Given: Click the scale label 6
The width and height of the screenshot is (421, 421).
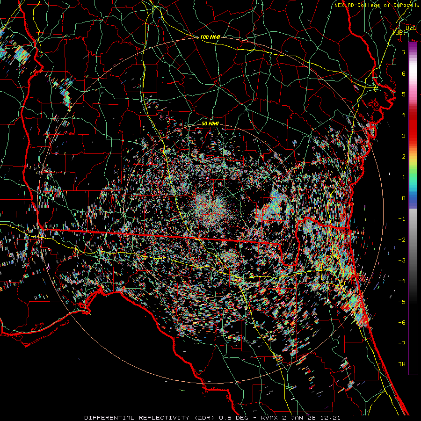Looking at the screenshot, I should point(404,73).
